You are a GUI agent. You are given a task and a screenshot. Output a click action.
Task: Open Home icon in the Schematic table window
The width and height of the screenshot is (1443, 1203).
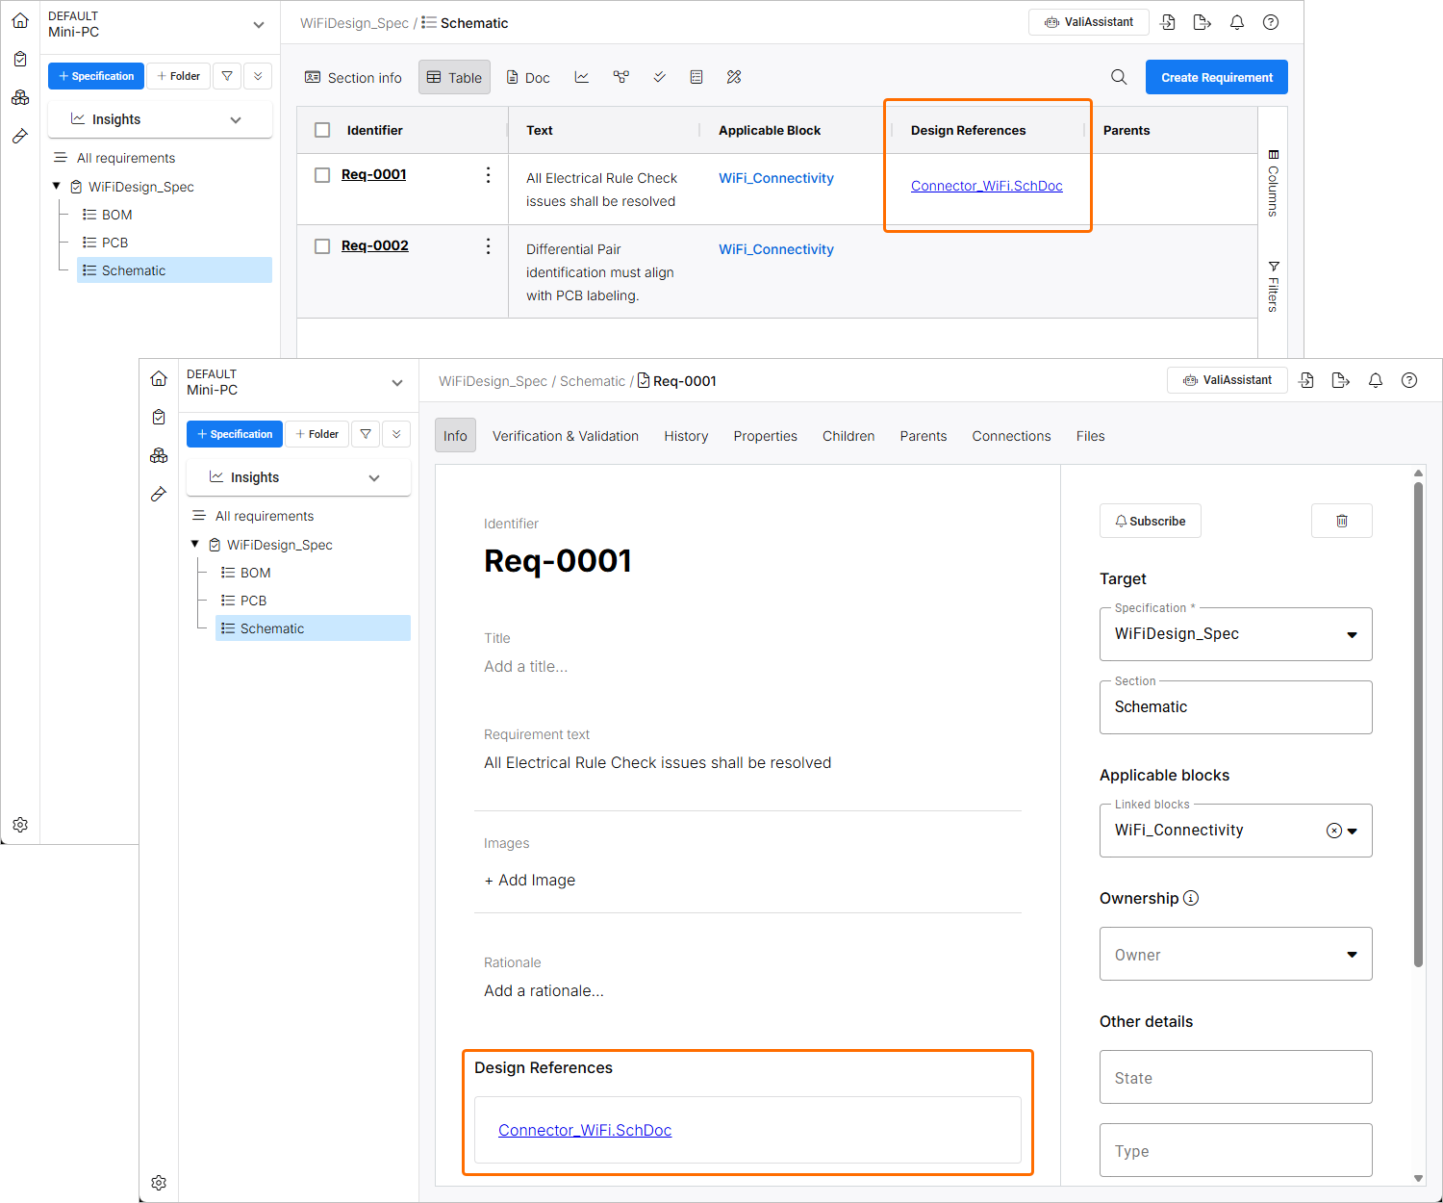pos(20,20)
